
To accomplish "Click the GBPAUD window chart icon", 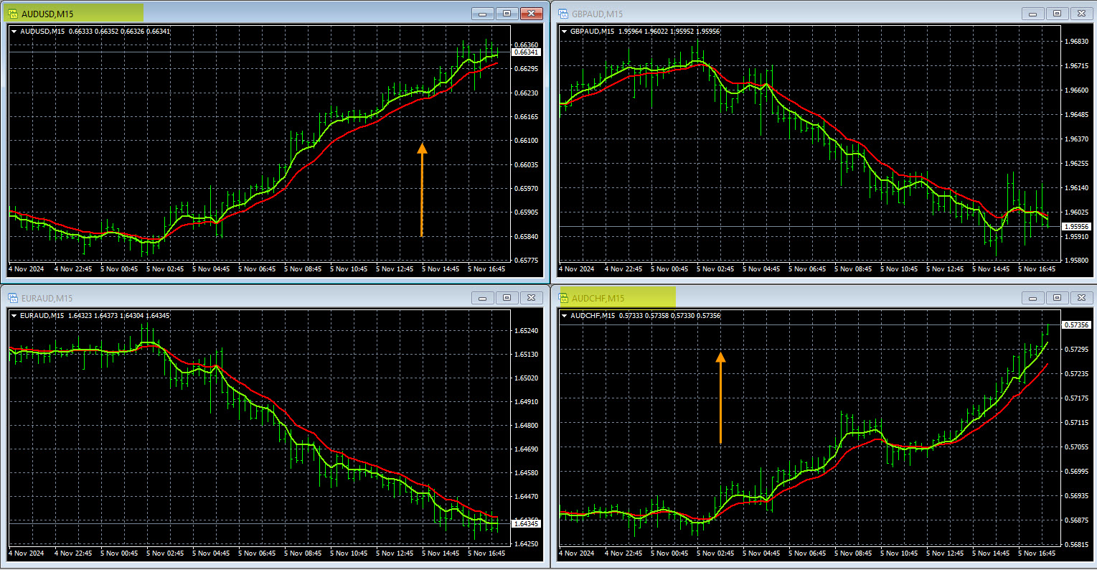I will tap(563, 14).
